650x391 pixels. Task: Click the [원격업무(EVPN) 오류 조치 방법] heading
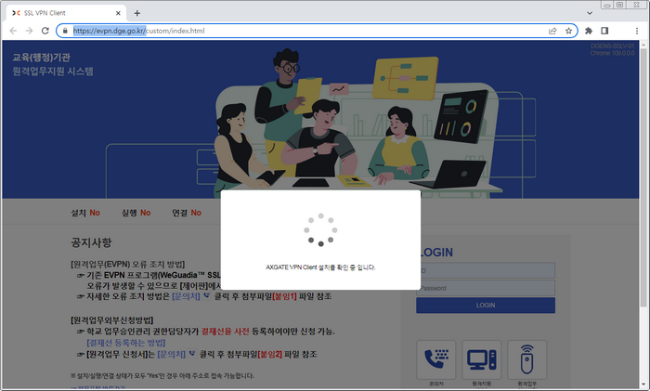click(128, 265)
